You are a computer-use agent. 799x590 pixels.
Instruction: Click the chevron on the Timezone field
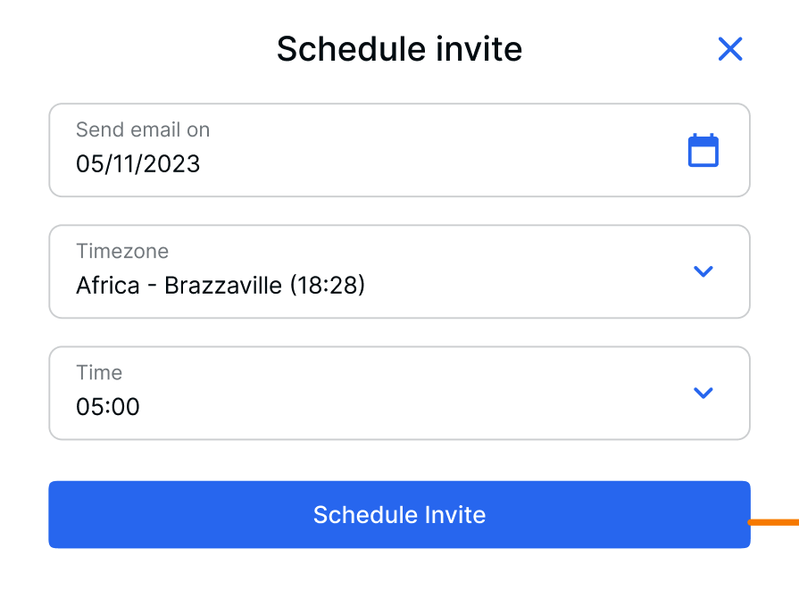(703, 271)
